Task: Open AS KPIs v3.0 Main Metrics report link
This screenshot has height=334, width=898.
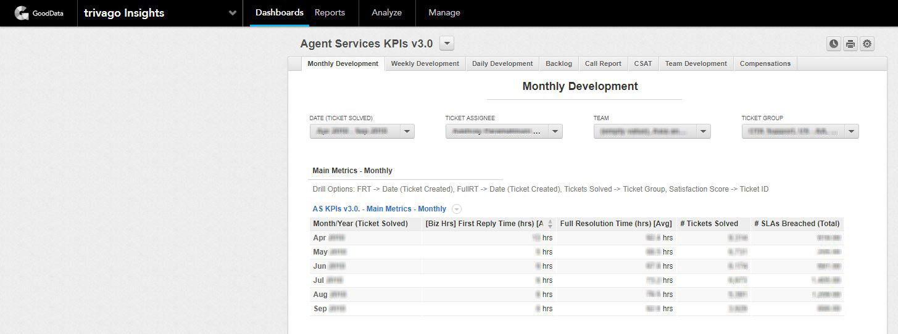Action: (379, 209)
